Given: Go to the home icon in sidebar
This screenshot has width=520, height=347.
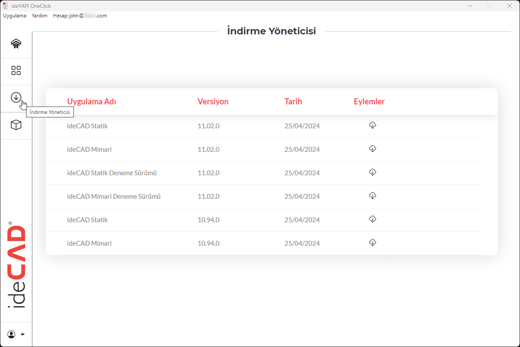Looking at the screenshot, I should [16, 43].
